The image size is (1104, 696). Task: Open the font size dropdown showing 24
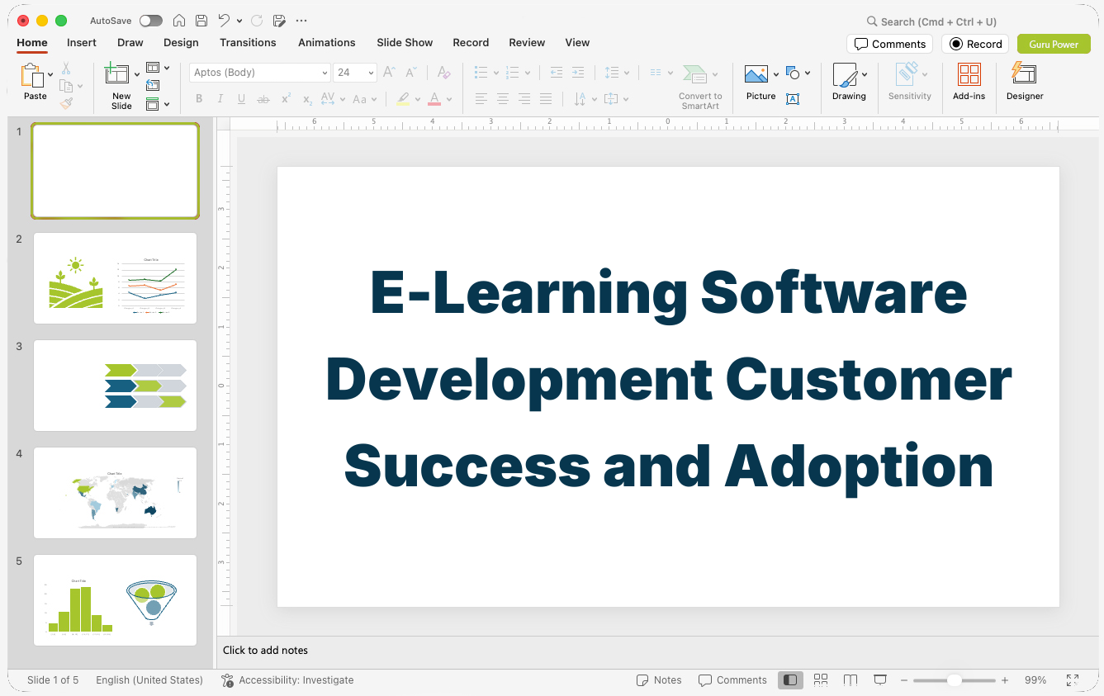372,73
